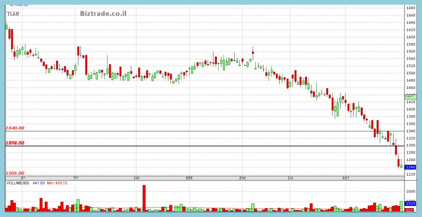The width and height of the screenshot is (422, 217).
Task: Click the green price tag on price axis
Action: point(410,97)
